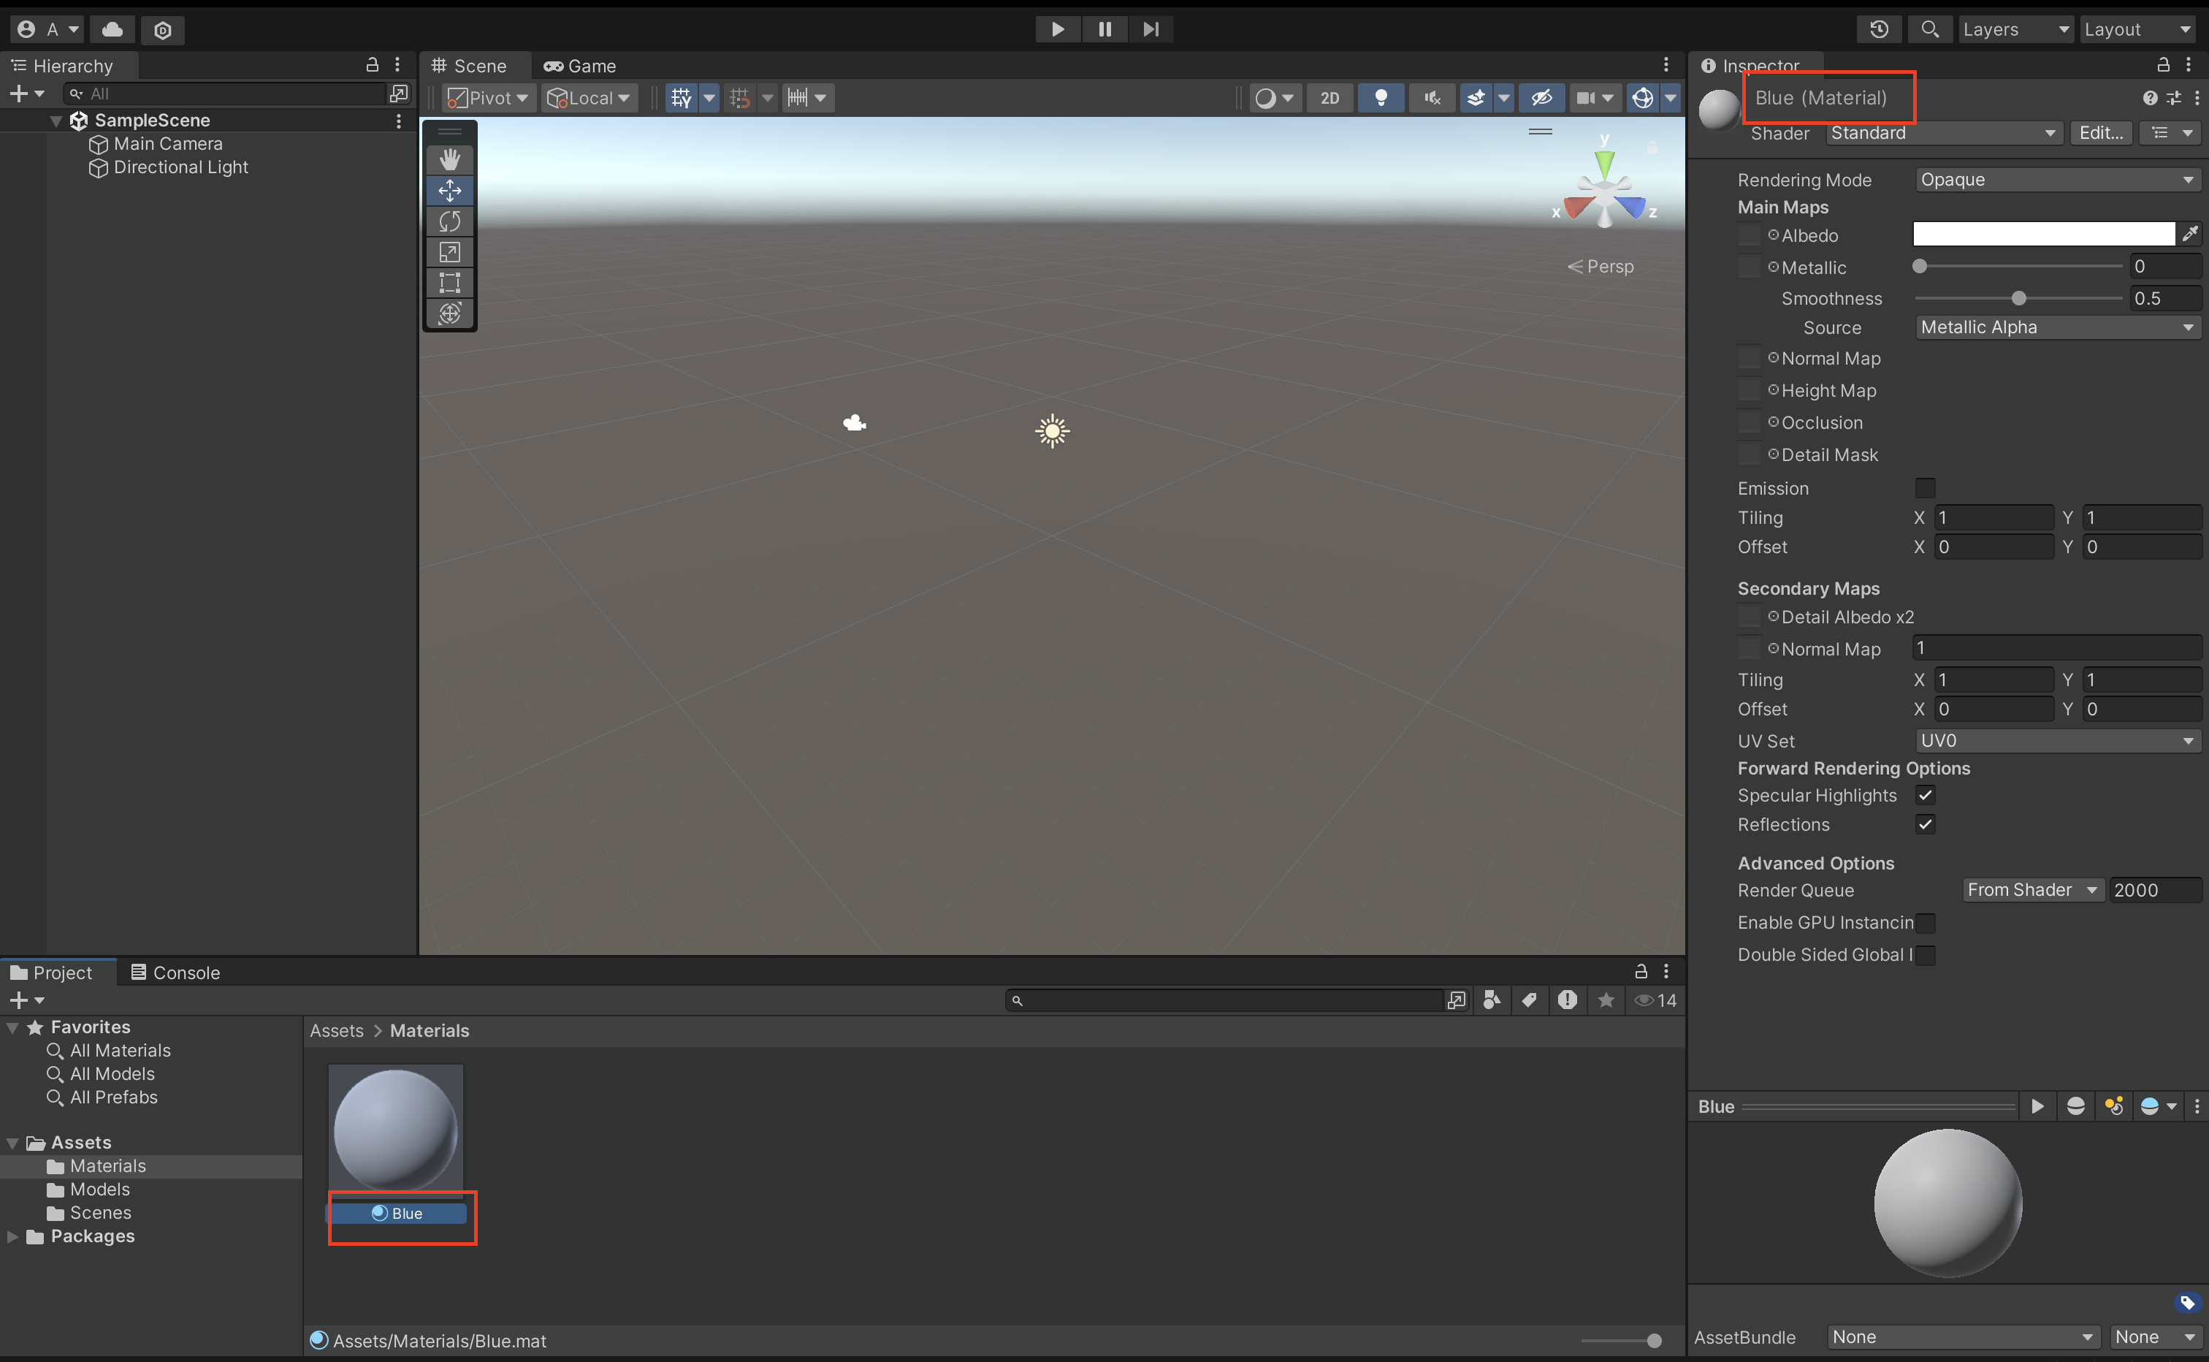2209x1362 pixels.
Task: Toggle scene lighting bulb icon
Action: pyautogui.click(x=1380, y=97)
